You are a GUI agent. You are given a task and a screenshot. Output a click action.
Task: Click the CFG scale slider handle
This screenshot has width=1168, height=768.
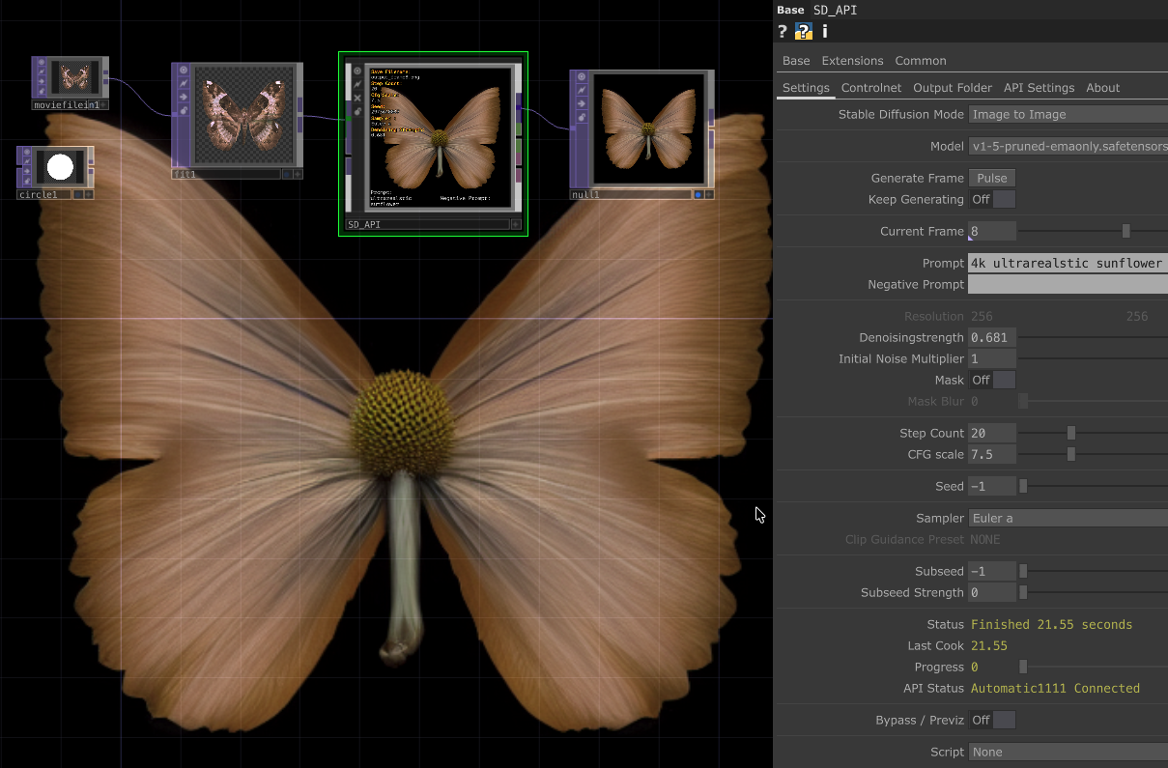coord(1071,454)
